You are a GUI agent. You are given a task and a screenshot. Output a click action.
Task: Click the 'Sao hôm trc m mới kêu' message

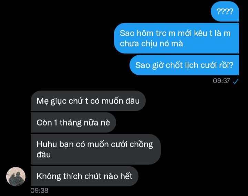(176, 38)
